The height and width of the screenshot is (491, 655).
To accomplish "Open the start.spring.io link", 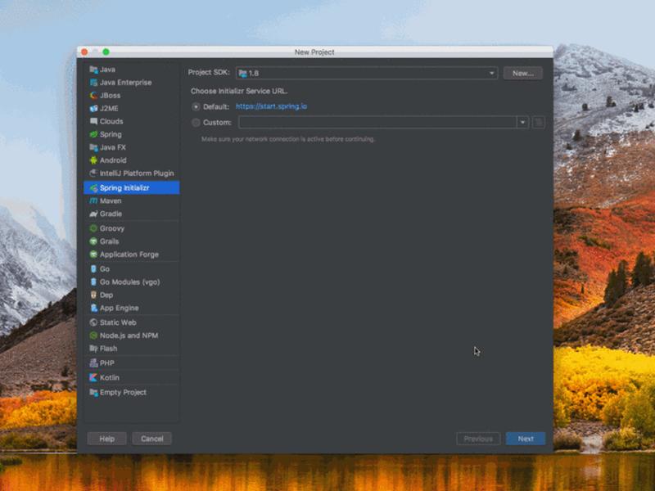I will (x=271, y=106).
